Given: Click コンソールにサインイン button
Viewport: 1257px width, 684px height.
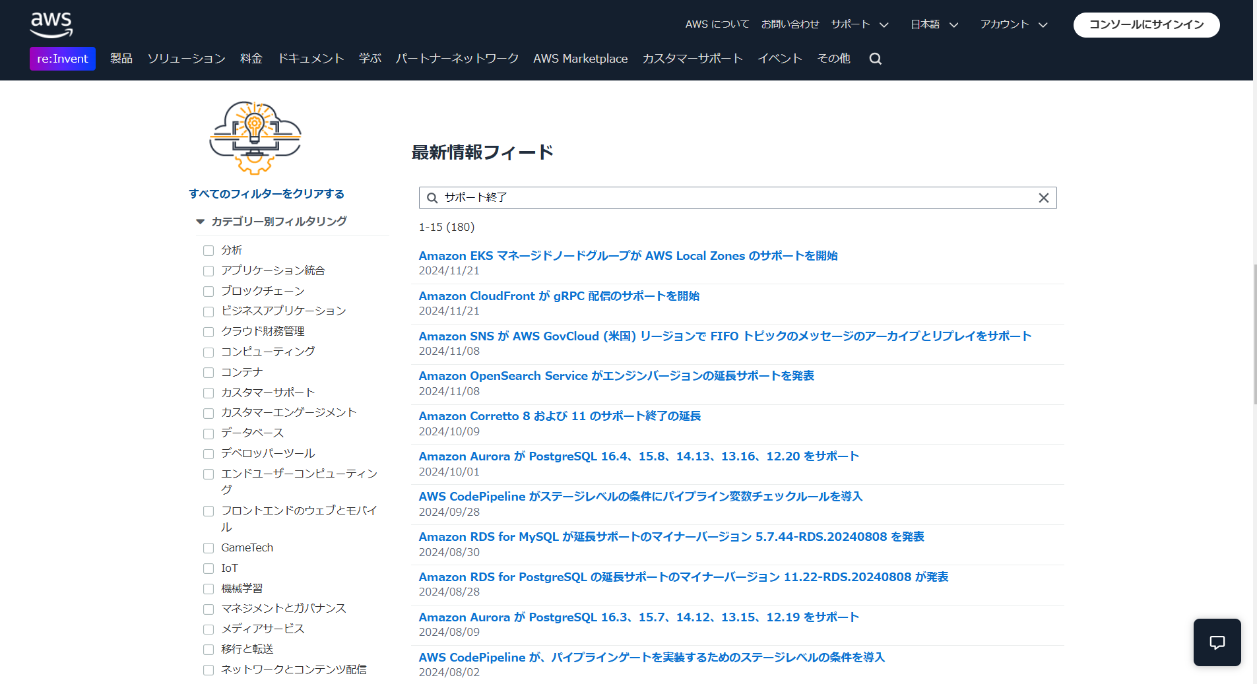Looking at the screenshot, I should [x=1146, y=25].
